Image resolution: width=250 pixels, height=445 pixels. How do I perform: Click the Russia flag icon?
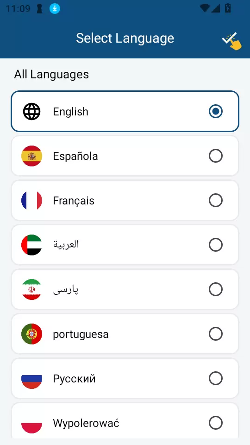tap(32, 379)
